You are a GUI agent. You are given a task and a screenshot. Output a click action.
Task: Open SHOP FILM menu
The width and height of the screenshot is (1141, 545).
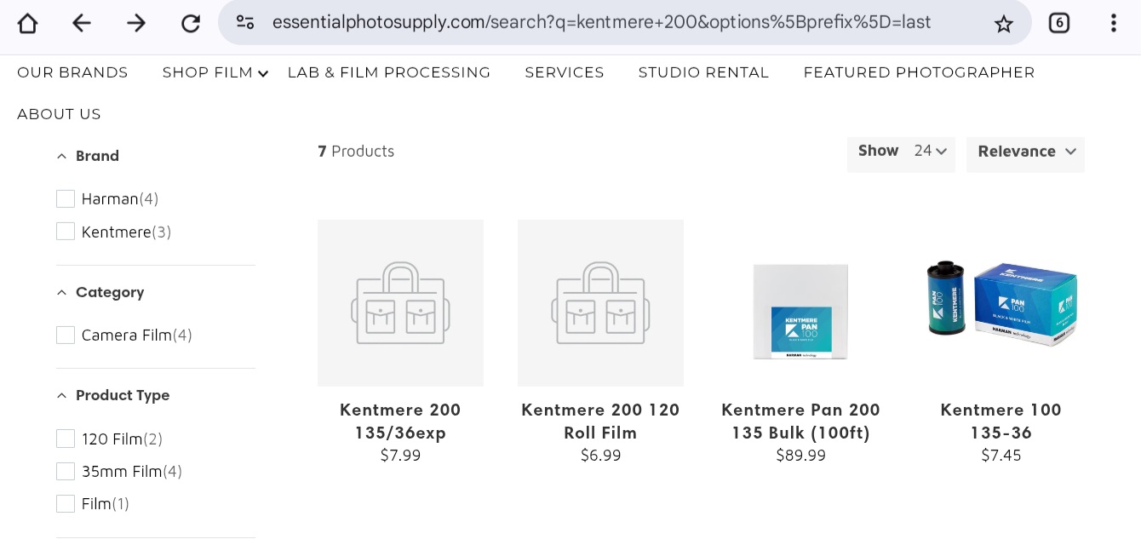click(x=208, y=72)
